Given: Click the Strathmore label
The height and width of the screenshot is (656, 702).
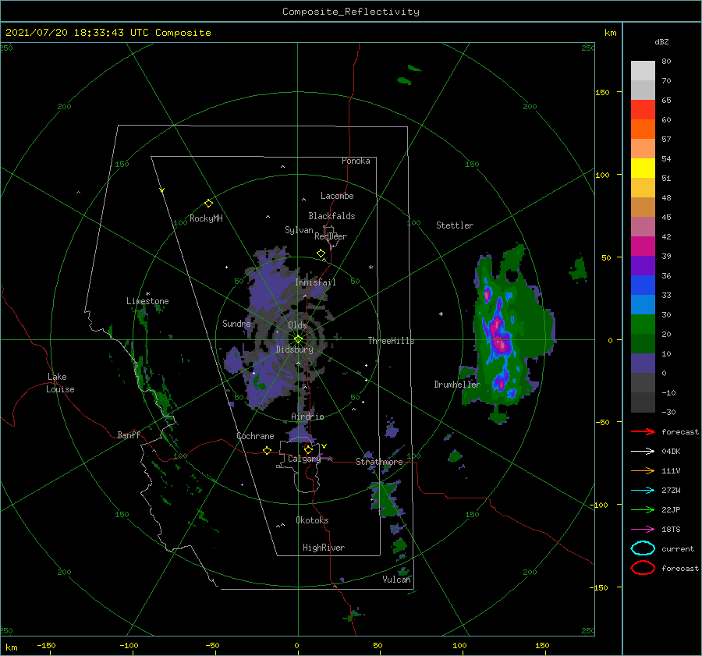Looking at the screenshot, I should coord(379,462).
